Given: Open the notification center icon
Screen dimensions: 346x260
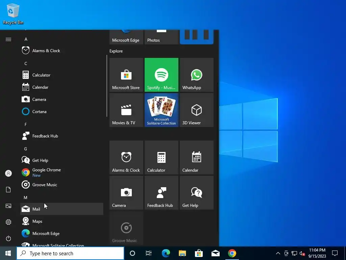Looking at the screenshot, I should click(x=335, y=253).
